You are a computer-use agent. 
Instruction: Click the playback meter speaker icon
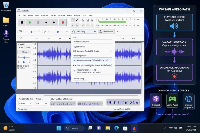[97, 25]
